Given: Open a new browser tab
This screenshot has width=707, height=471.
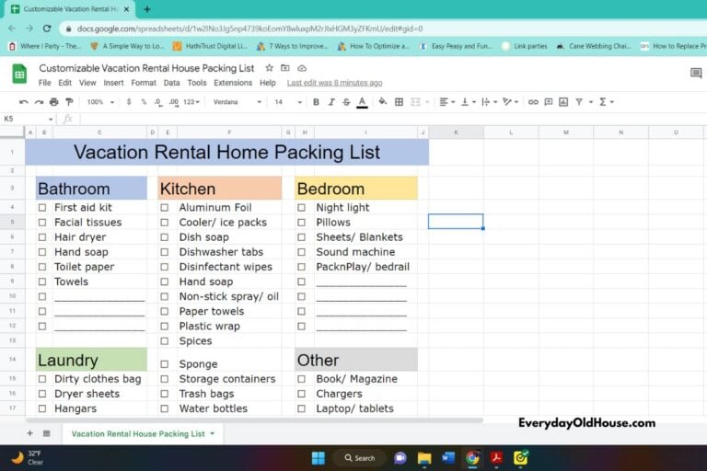Looking at the screenshot, I should coord(147,9).
